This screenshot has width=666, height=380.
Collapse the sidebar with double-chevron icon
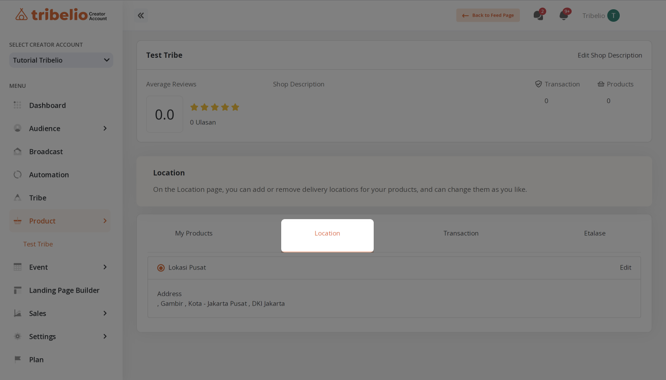[141, 15]
